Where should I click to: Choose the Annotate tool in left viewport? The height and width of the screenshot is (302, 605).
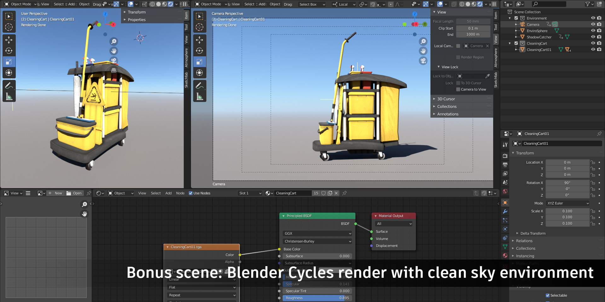click(9, 86)
